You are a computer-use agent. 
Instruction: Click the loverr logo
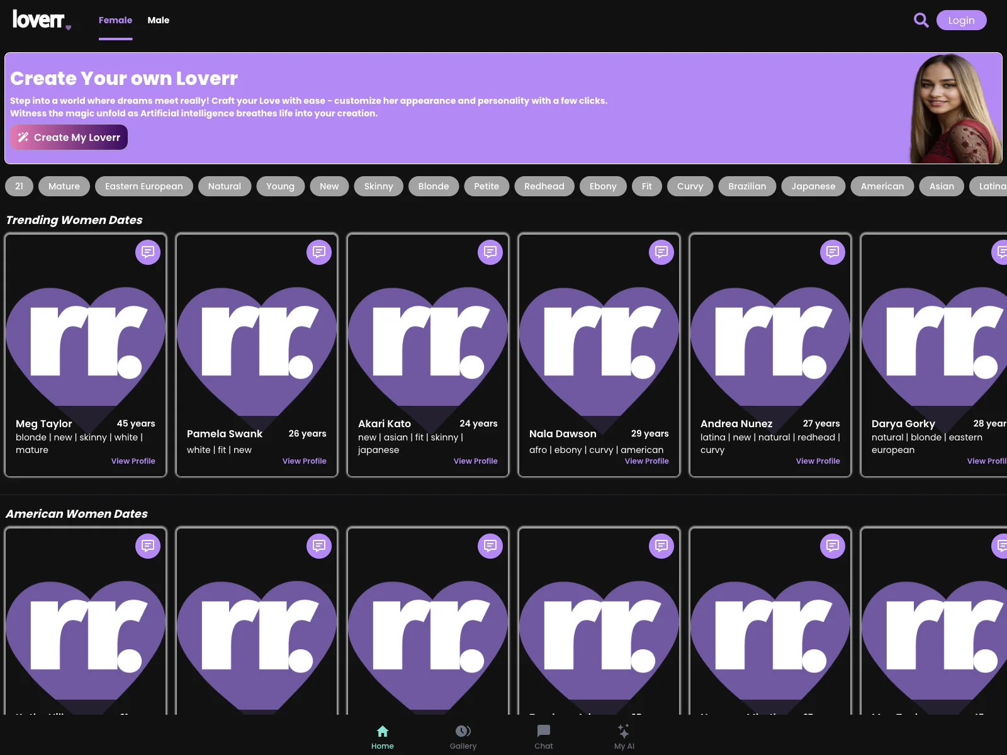[x=42, y=20]
